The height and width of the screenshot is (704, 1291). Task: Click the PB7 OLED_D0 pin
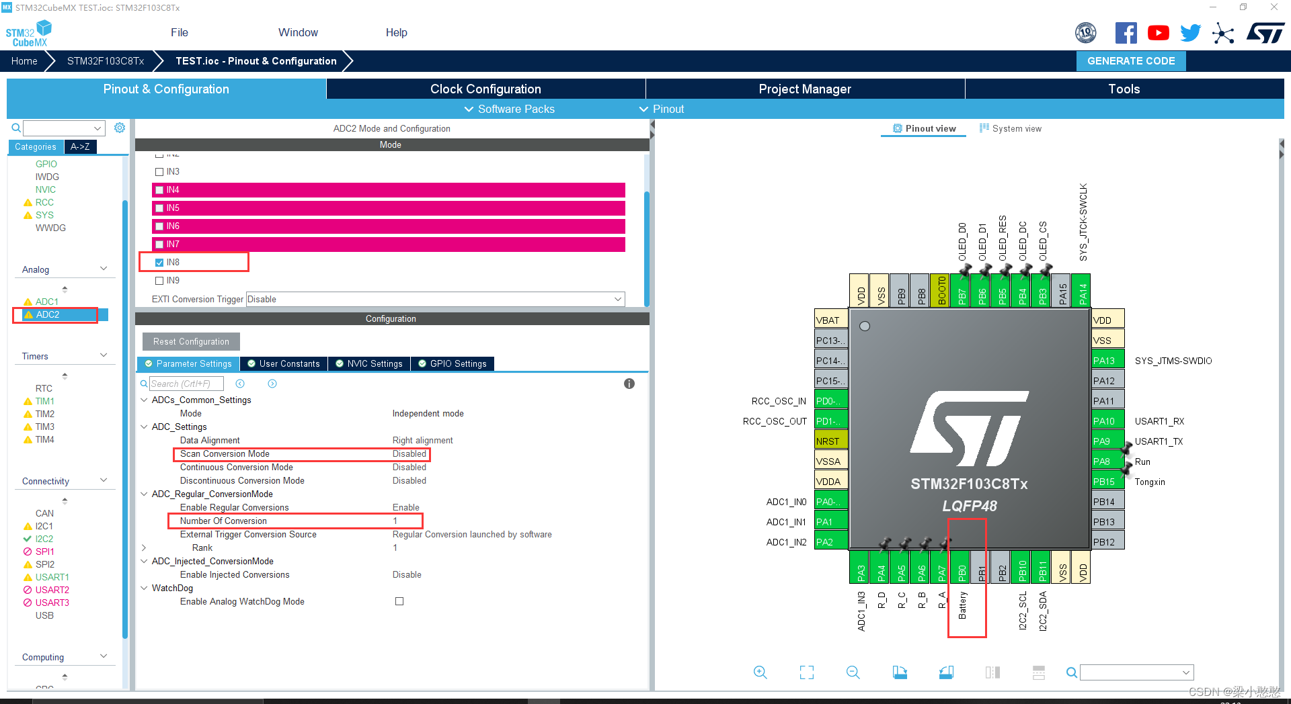click(x=961, y=291)
